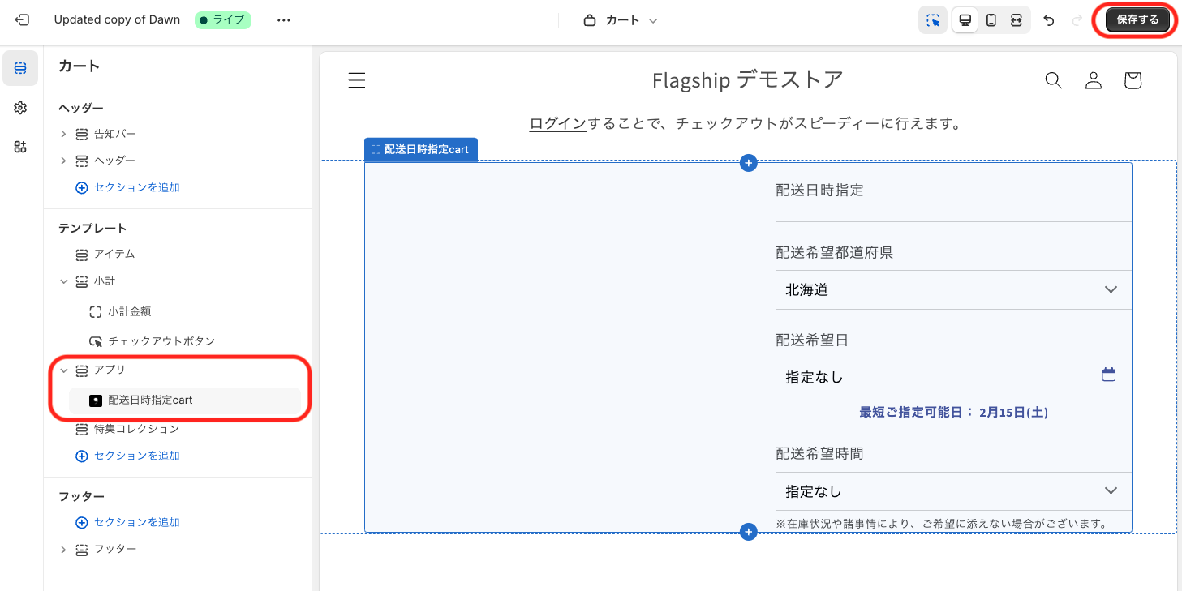
Task: Select the 配送日時指定cart app block
Action: [185, 400]
